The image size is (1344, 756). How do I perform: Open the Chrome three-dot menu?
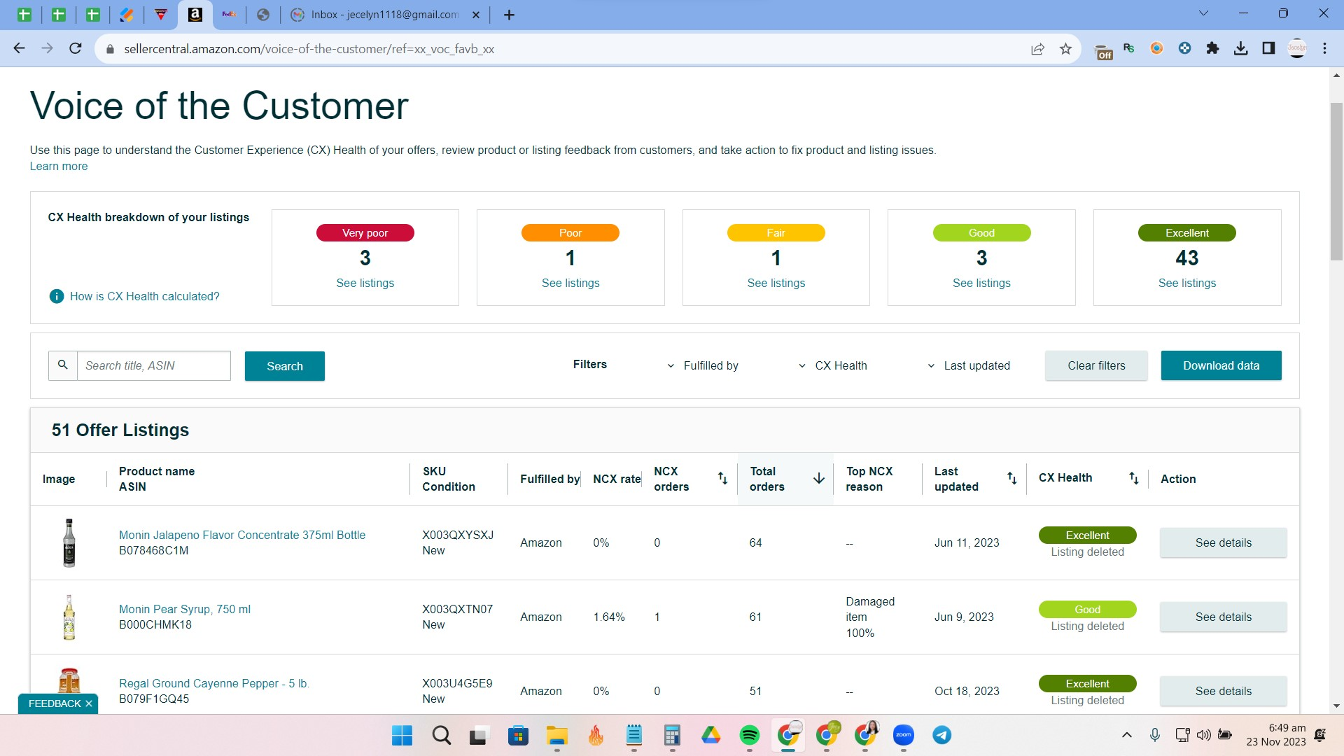point(1324,48)
